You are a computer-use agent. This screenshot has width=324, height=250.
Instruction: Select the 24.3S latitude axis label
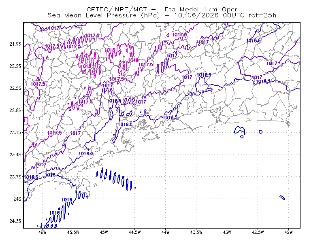click(x=15, y=221)
